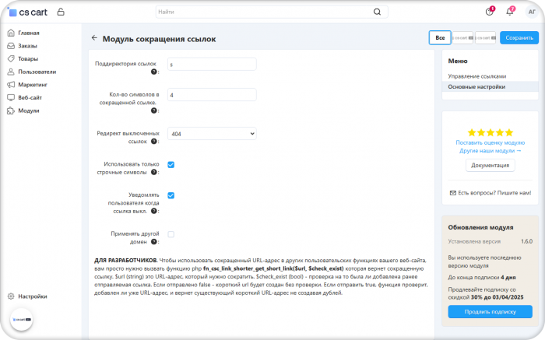Open Настройки in the sidebar
The image size is (545, 340).
pos(33,296)
